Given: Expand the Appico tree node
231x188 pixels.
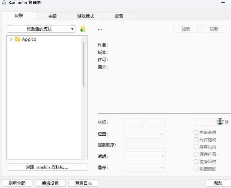Looking at the screenshot, I should click(11, 39).
